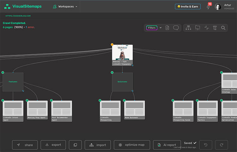Select the folder structure view icon
Viewport: 237px width, 152px height.
pos(197,28)
